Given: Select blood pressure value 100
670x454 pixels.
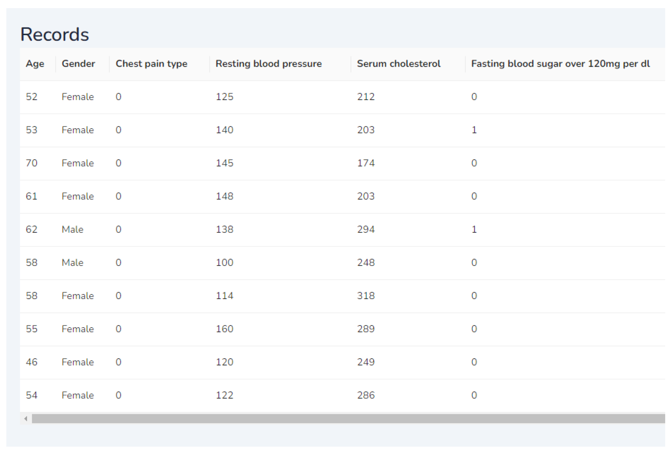Looking at the screenshot, I should tap(224, 263).
